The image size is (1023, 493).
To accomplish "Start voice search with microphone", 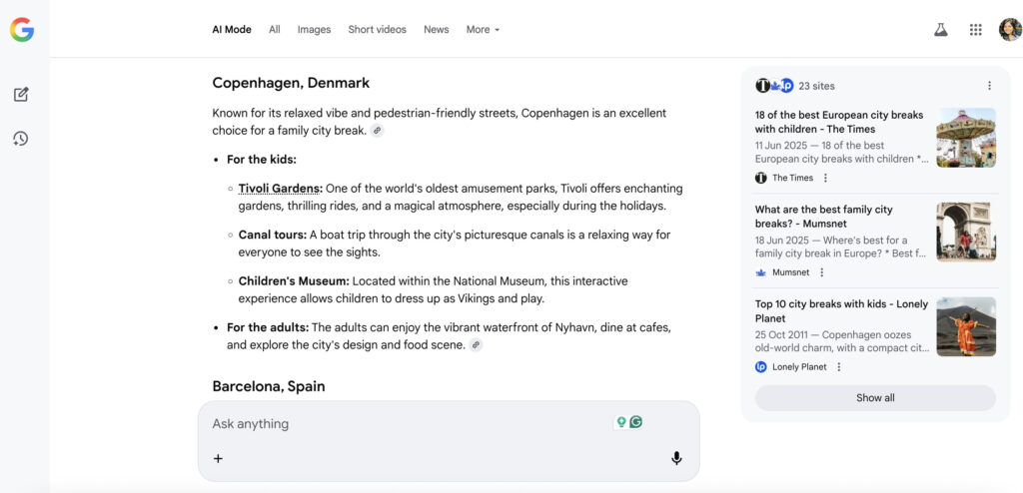I will tap(676, 458).
